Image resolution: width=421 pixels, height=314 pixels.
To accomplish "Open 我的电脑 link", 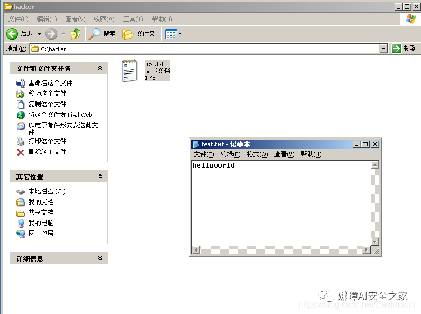I will pyautogui.click(x=41, y=223).
